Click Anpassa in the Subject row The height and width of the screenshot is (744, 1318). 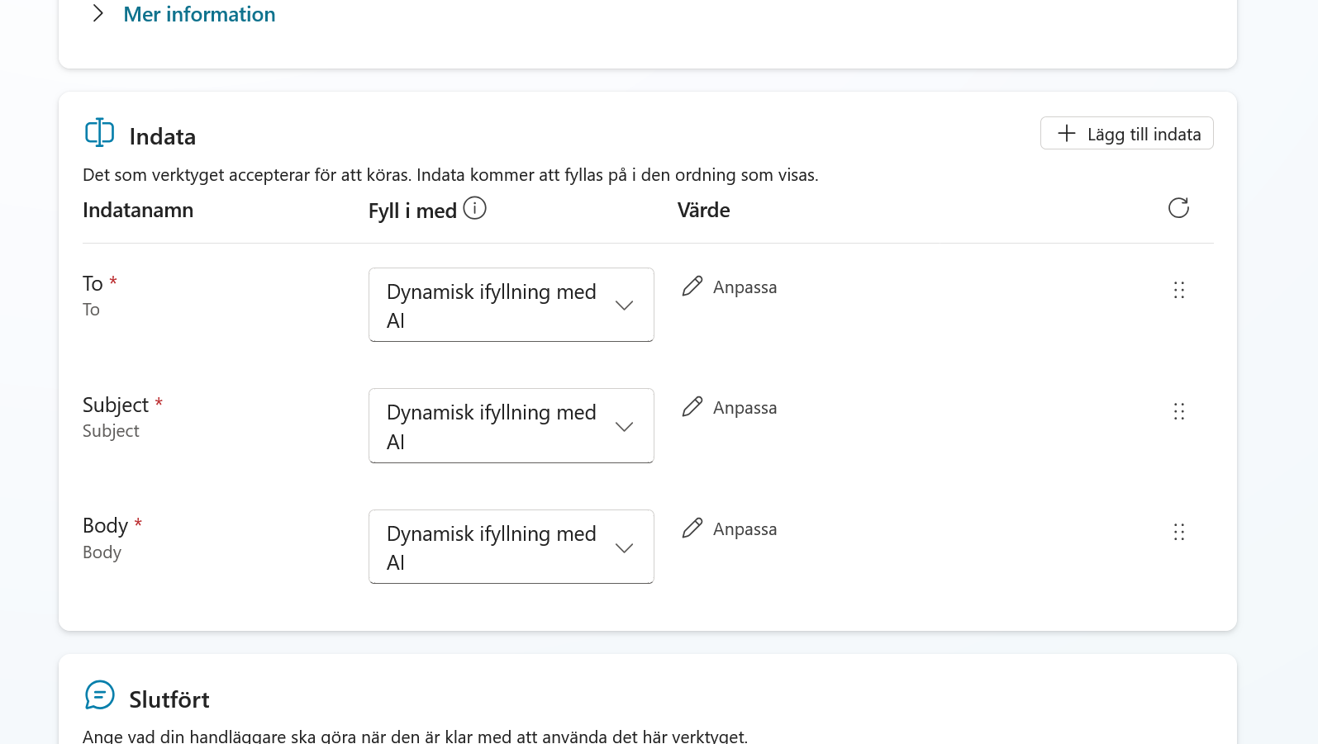pyautogui.click(x=730, y=407)
